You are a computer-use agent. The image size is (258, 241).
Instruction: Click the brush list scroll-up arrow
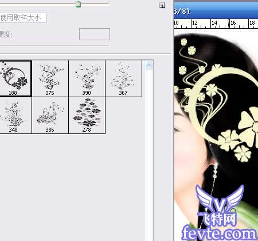pos(148,66)
